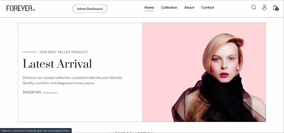This screenshot has width=284, height=133.
Task: Open the search magnifier icon
Action: 254,7
